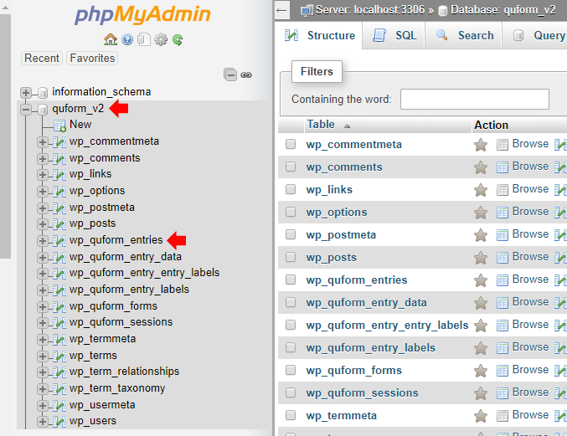Click the New table icon in tree
Viewport: 567px width, 436px height.
point(59,126)
